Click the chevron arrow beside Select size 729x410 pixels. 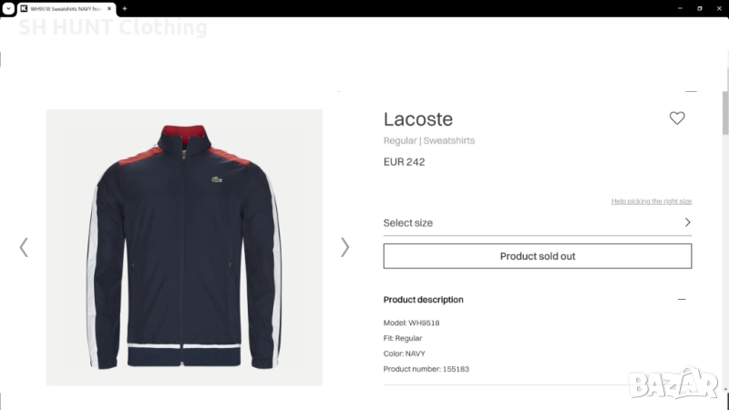coord(687,222)
